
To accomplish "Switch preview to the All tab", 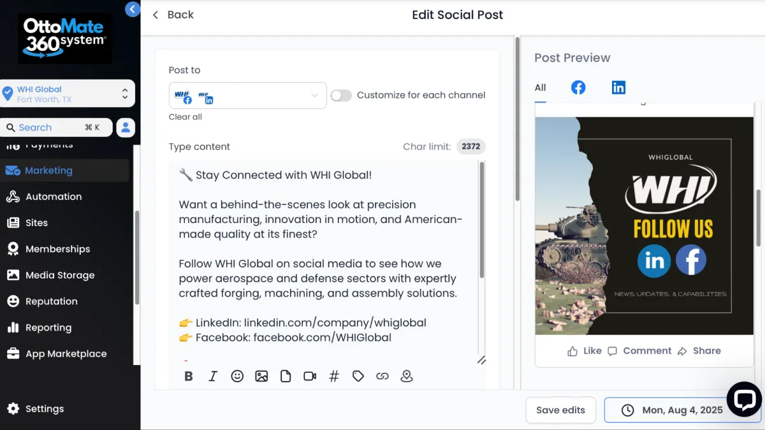I will 540,88.
